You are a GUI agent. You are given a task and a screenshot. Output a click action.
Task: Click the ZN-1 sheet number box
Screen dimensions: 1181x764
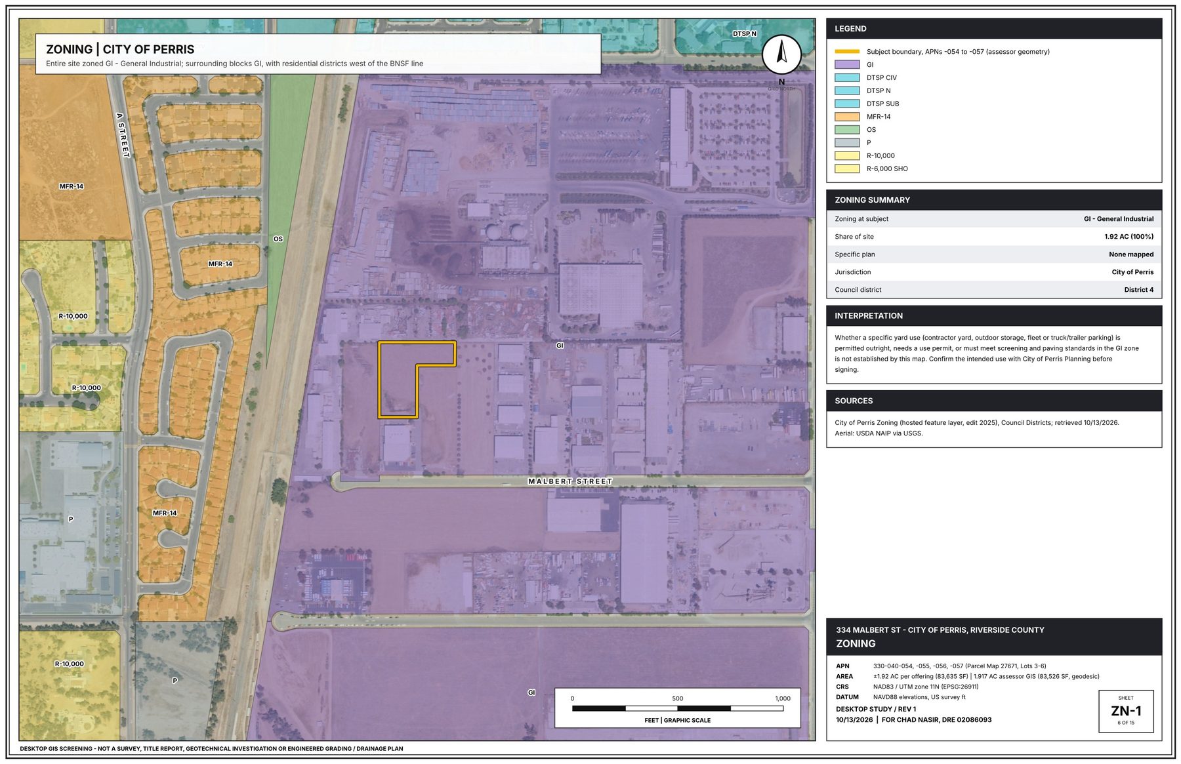[1126, 711]
